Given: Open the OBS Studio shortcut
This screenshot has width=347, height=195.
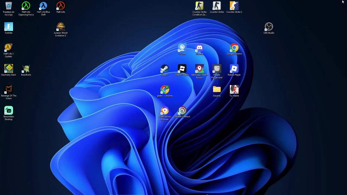Looking at the screenshot, I should 269,27.
